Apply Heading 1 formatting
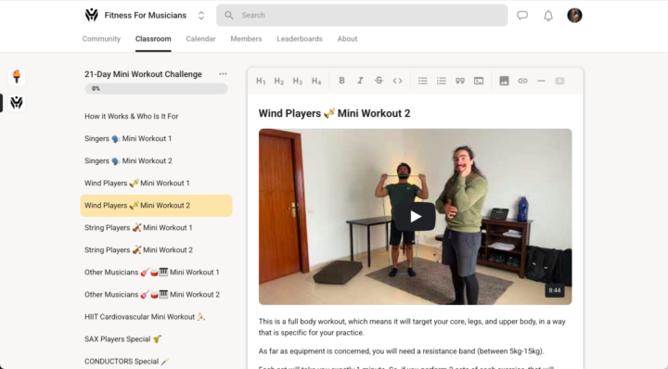668x369 pixels. point(261,81)
